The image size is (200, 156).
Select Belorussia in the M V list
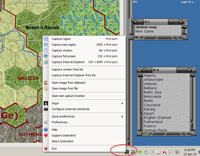[x=152, y=96]
